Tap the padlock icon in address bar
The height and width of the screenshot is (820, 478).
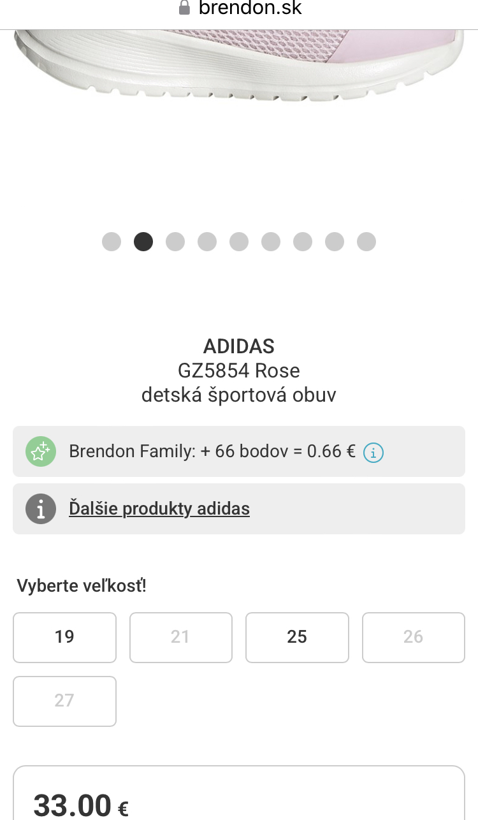[185, 8]
